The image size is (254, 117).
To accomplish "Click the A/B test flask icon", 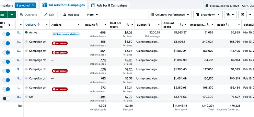I will click(65, 15).
